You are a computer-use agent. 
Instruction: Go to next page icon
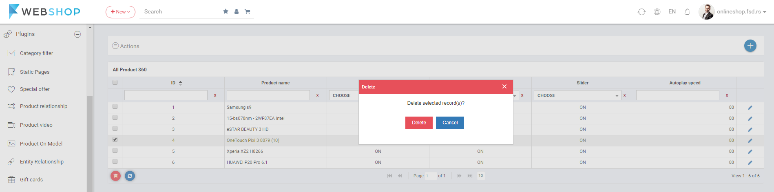point(459,176)
